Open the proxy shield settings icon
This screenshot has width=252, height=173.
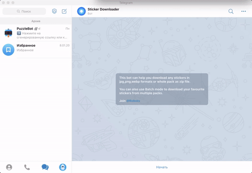tap(54, 11)
